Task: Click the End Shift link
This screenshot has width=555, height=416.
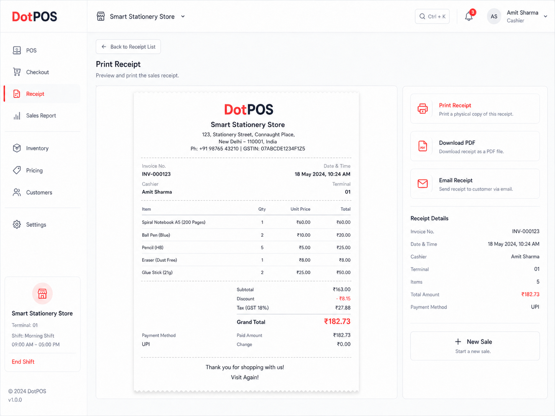Action: point(23,362)
